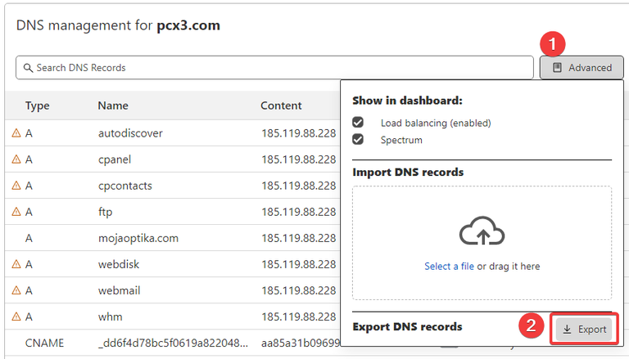Click the warning icon beside webmail record
Viewport: 629px width, 359px height.
click(x=16, y=290)
